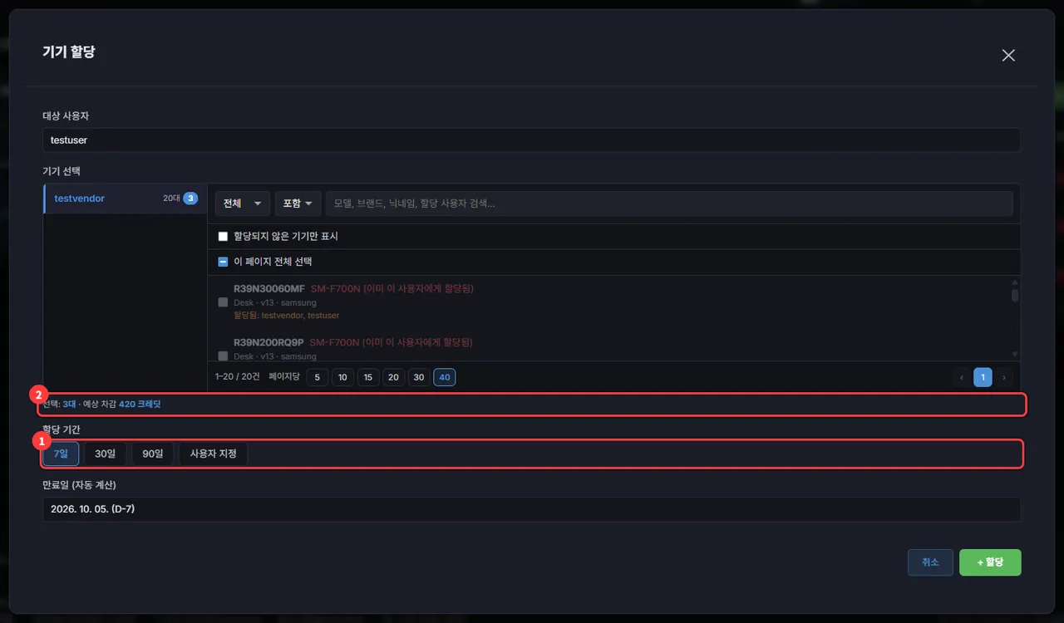Select the 7일 allocation period
Viewport: 1064px width, 623px height.
tap(61, 454)
